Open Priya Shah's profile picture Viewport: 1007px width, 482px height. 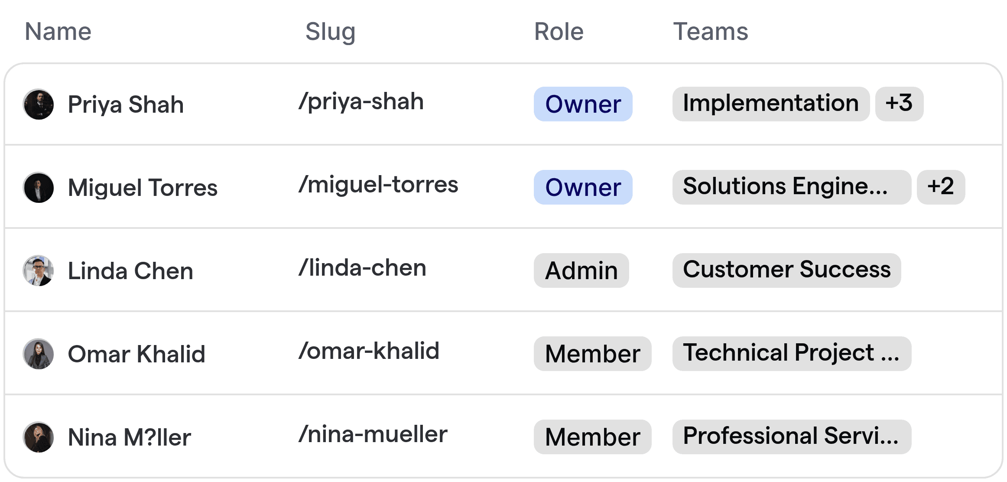(38, 104)
